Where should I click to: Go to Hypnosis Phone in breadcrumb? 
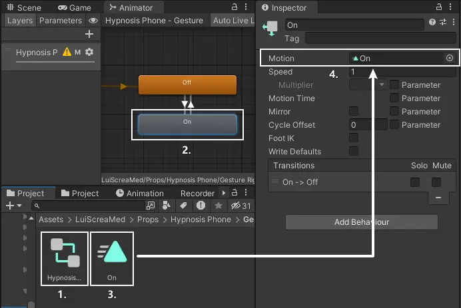[x=201, y=220]
